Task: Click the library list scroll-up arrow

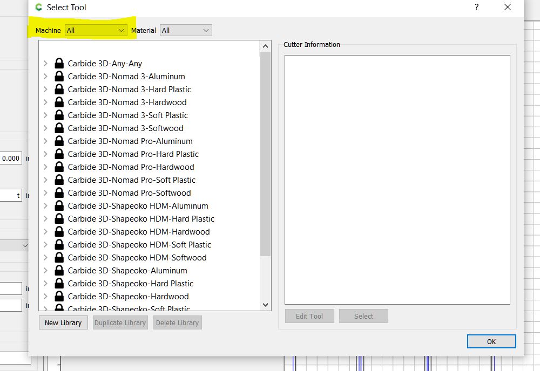Action: [266, 46]
